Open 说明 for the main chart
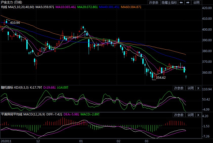Viewport: 213px width, 143px height. (196, 3)
